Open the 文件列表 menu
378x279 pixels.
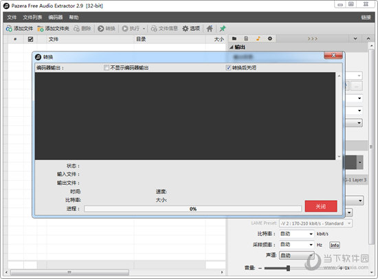point(32,17)
